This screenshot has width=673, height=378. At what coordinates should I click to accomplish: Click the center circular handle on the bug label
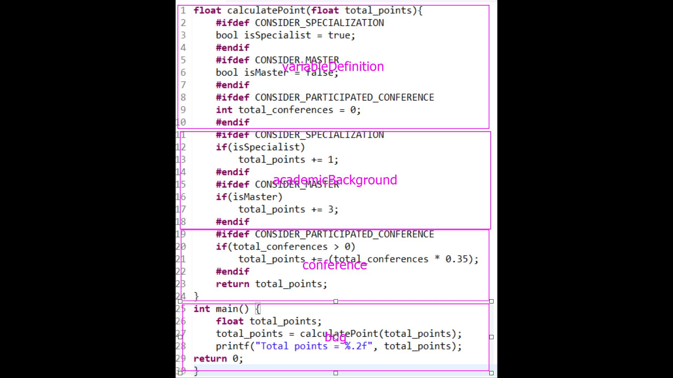tap(336, 337)
